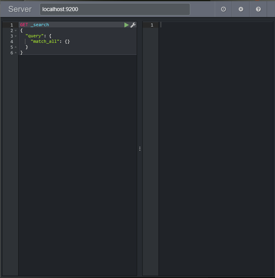Viewport: 275px width, 278px height.
Task: Click the pane splitter handle between editors
Action: click(x=139, y=149)
